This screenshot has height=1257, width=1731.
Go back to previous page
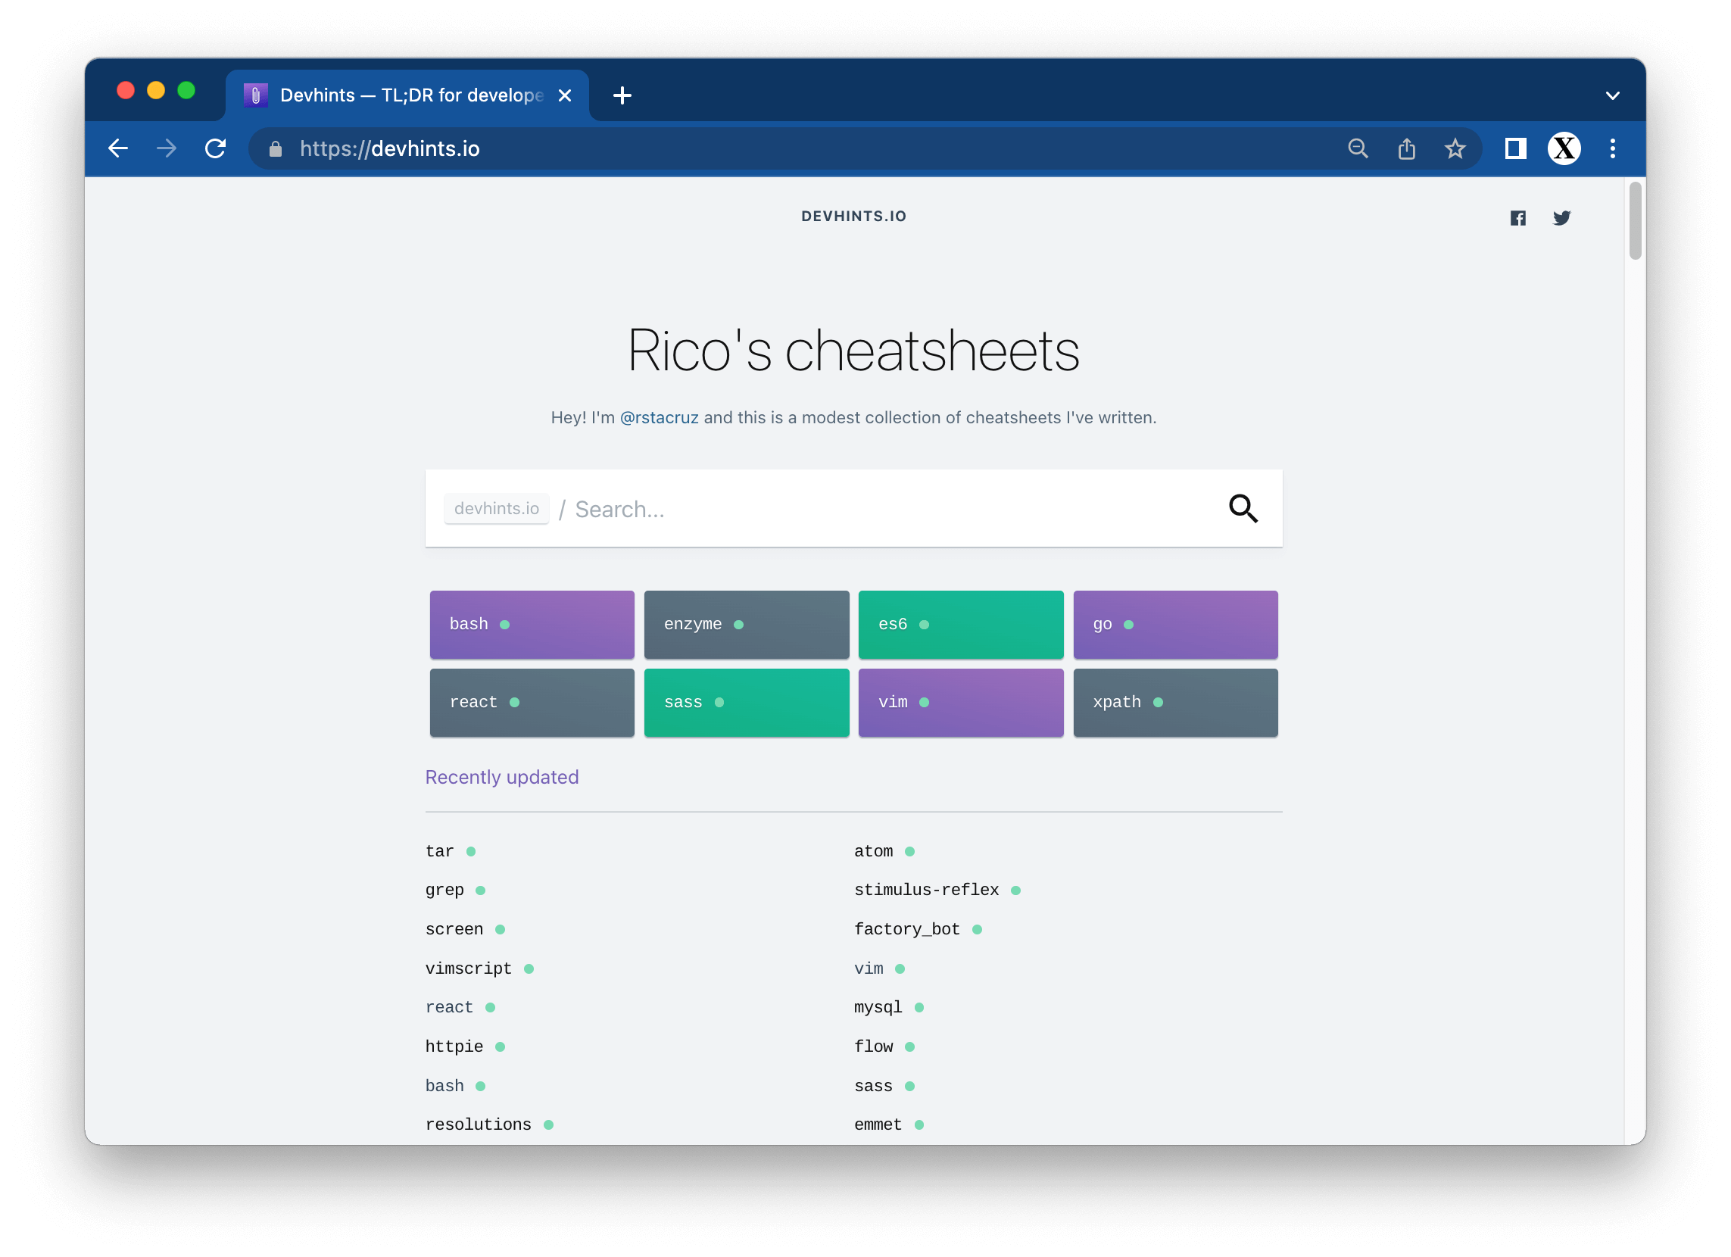click(x=118, y=149)
